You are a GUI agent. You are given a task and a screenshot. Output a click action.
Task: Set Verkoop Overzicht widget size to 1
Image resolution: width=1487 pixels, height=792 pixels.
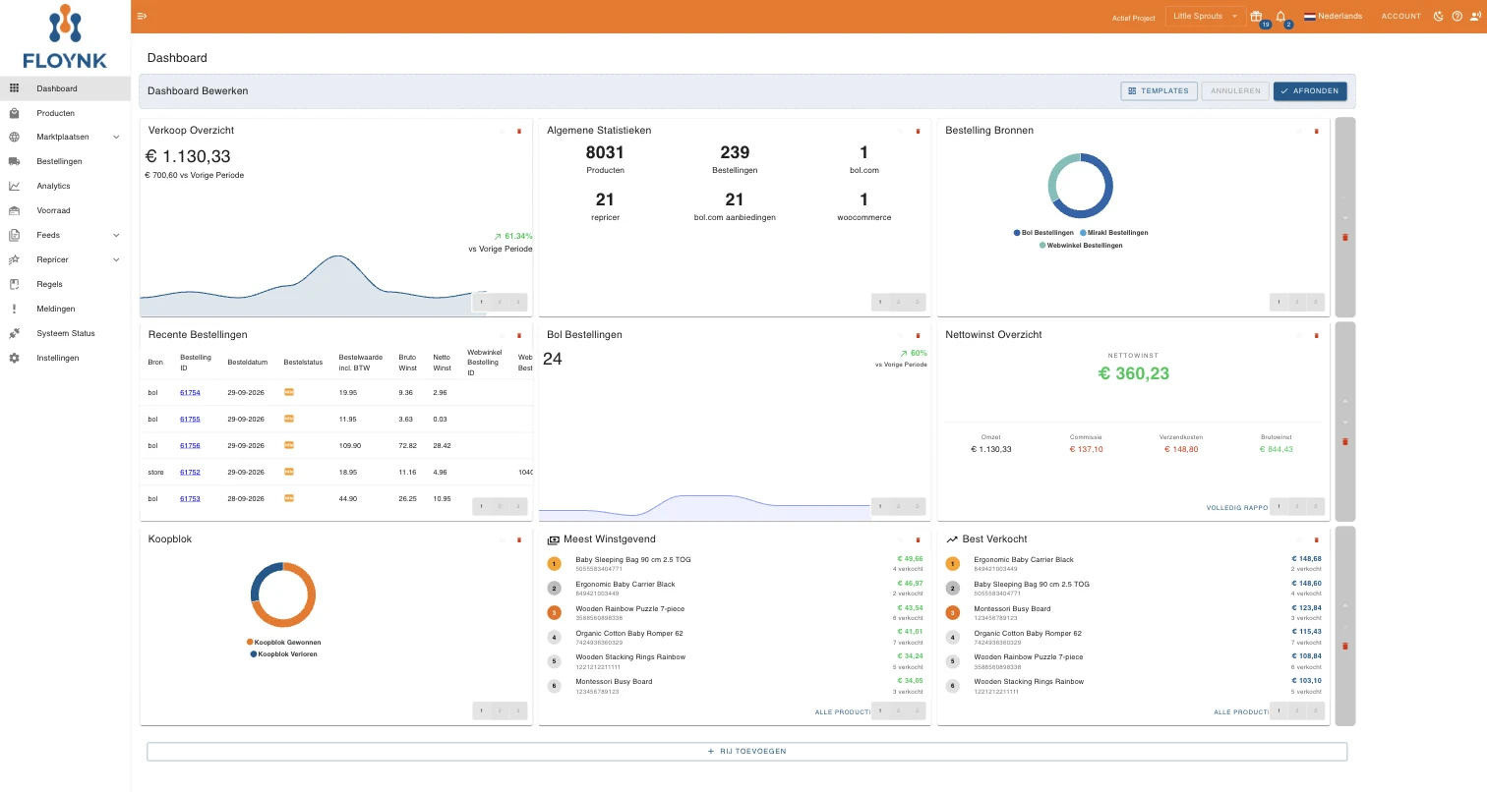tap(482, 303)
